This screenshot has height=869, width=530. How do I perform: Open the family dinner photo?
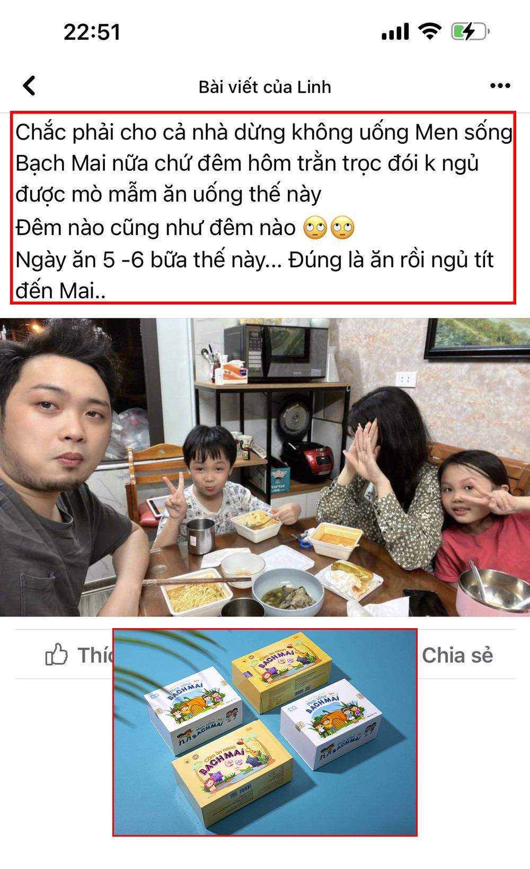tap(265, 467)
